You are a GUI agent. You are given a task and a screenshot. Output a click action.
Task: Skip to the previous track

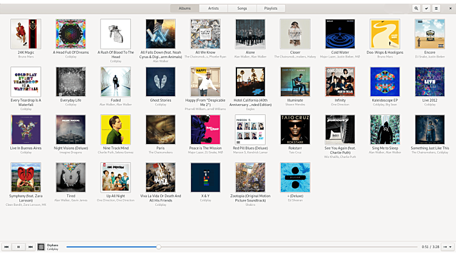7,247
